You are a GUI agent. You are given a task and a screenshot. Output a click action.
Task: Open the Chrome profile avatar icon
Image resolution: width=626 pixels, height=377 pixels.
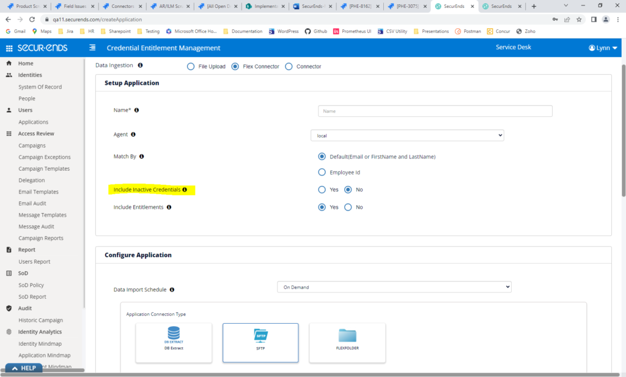[x=606, y=19]
